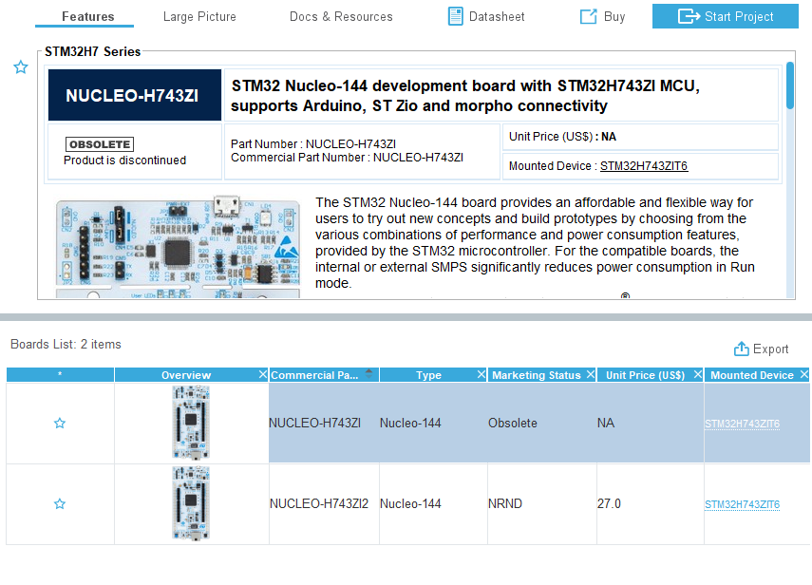Remove the Mounted Device column filter
The width and height of the screenshot is (812, 585).
tap(804, 373)
